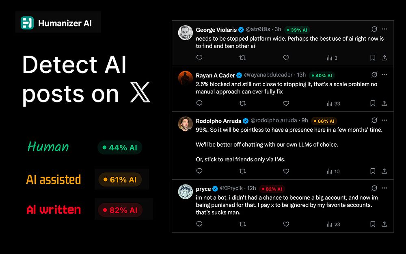Share George Violaris's post
Image resolution: width=406 pixels, height=254 pixels.
(384, 58)
